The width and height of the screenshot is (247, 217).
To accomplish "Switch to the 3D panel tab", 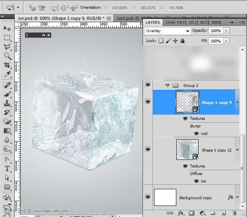I will click(x=193, y=23).
